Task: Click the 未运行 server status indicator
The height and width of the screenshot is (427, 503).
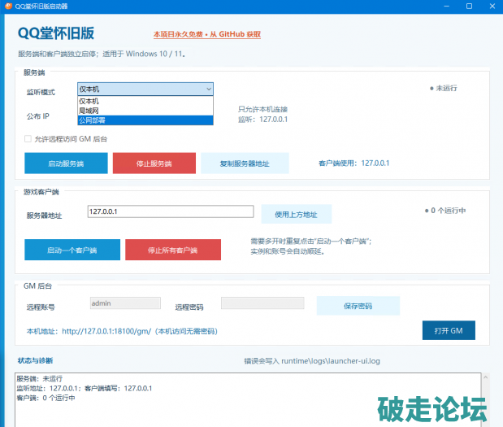Action: (x=444, y=88)
